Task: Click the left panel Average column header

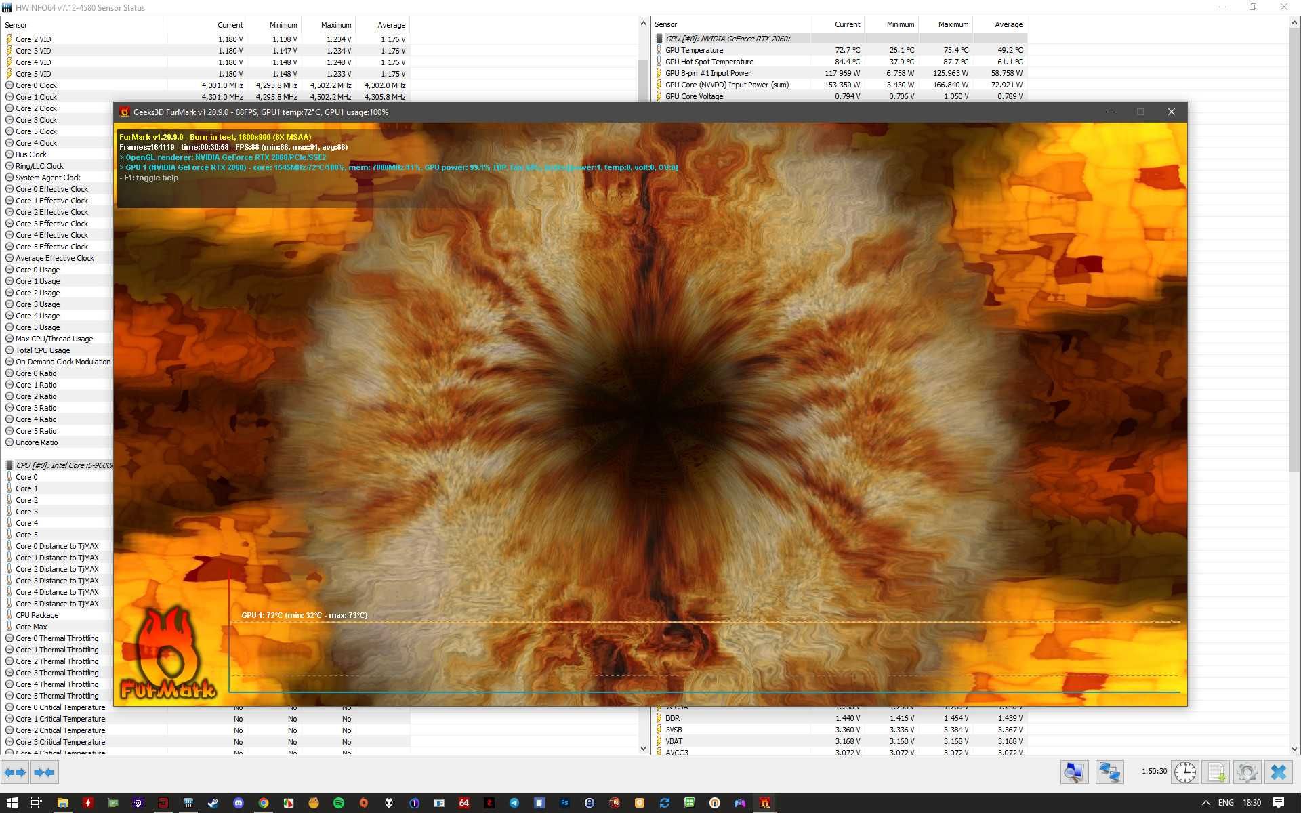Action: 383,25
